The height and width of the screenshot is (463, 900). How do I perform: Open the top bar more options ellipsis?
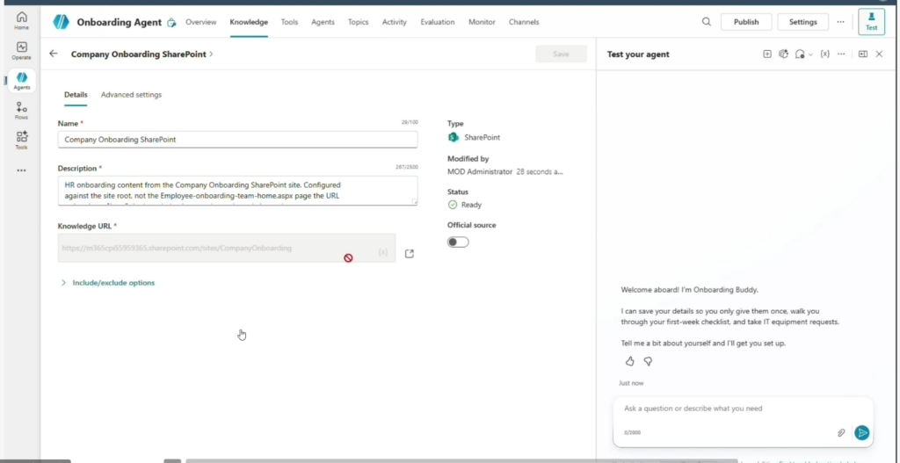click(x=840, y=22)
